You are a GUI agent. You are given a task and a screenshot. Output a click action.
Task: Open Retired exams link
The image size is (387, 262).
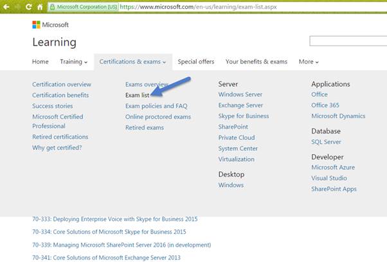coord(145,128)
